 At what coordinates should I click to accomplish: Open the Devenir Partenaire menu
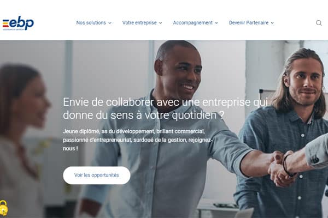pyautogui.click(x=249, y=23)
